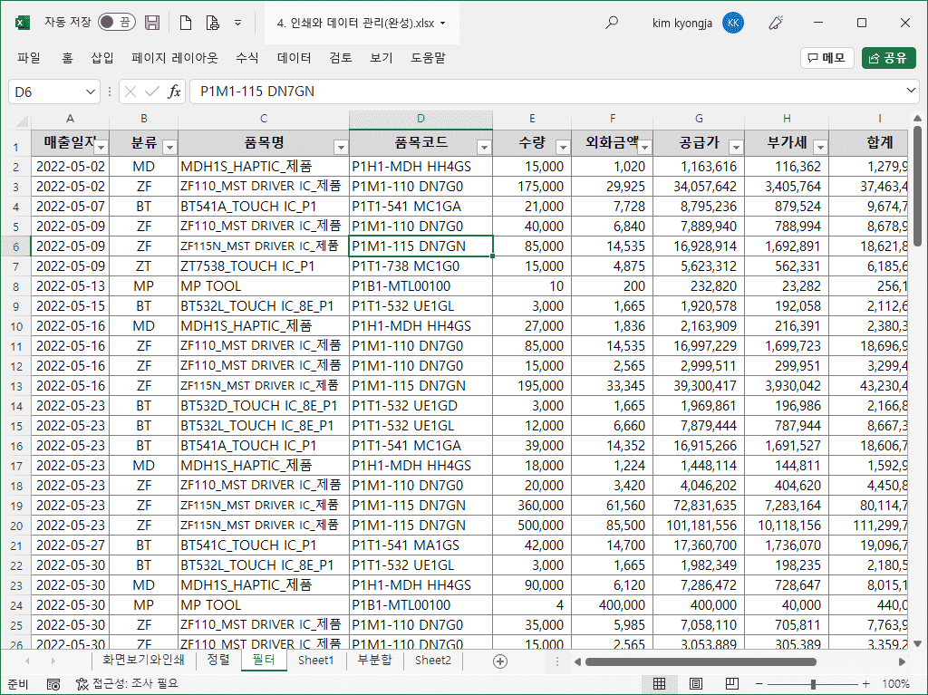Screen dimensions: 928x695
Task: Open the 품목코드 filter dropdown
Action: (x=484, y=146)
